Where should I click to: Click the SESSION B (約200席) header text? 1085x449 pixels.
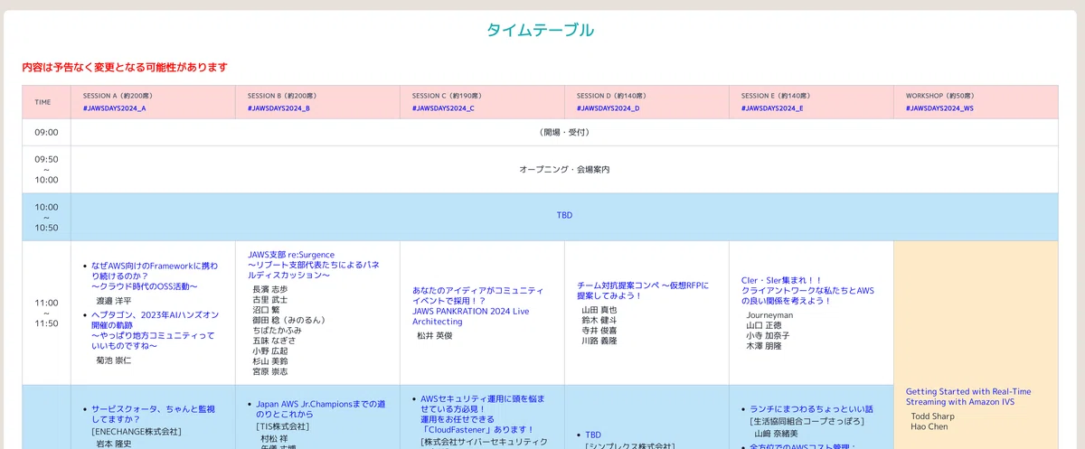[284, 95]
